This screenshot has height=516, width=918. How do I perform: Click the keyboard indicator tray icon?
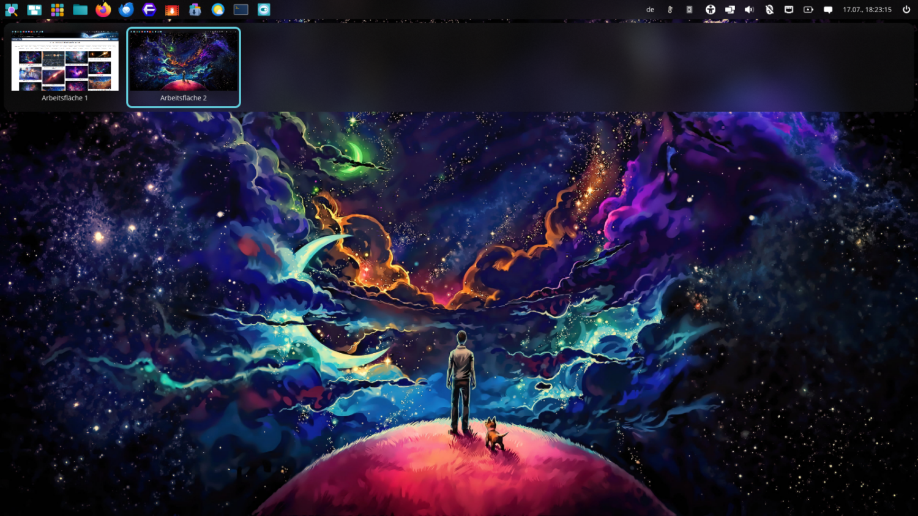690,10
